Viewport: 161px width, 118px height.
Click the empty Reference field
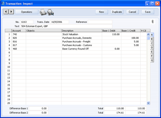click(100, 22)
